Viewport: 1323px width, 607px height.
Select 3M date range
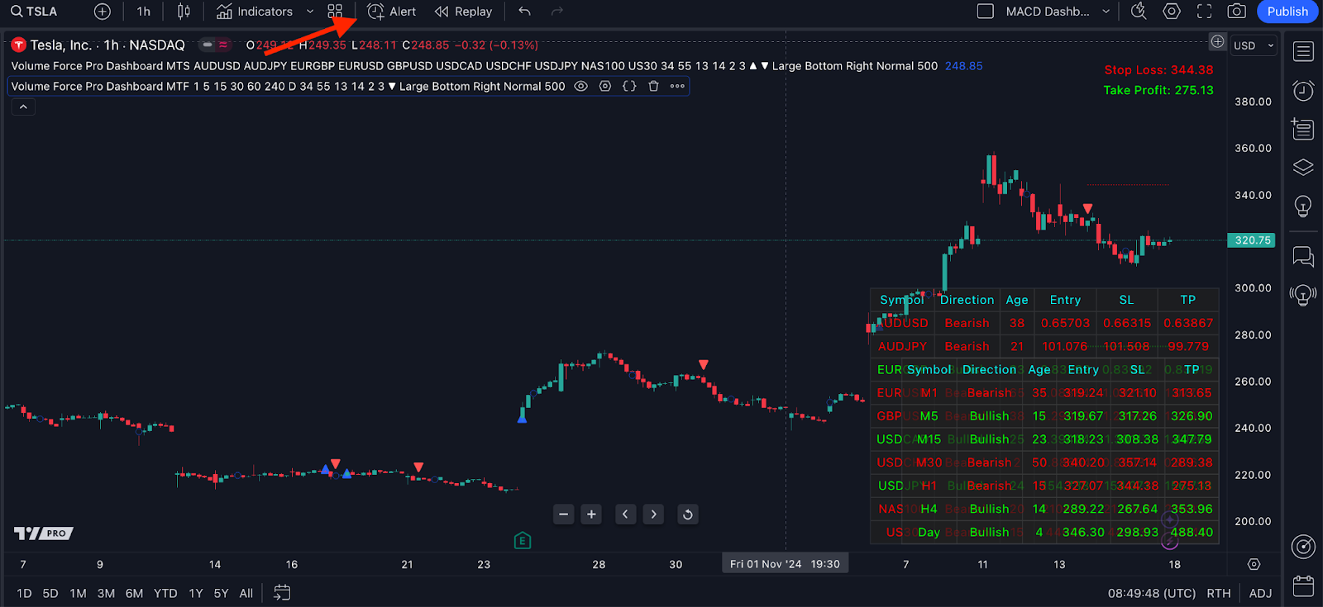[106, 593]
